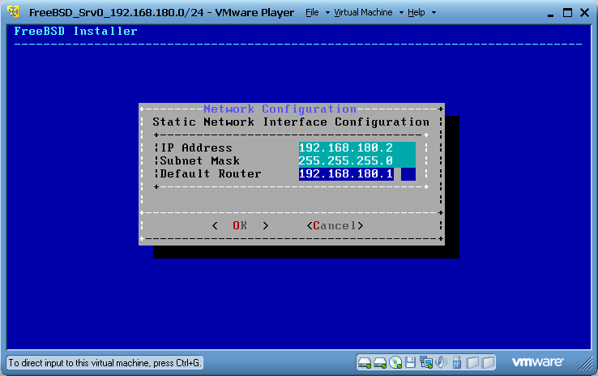Image resolution: width=598 pixels, height=376 pixels.
Task: Confirm with the OK button
Action: point(240,226)
